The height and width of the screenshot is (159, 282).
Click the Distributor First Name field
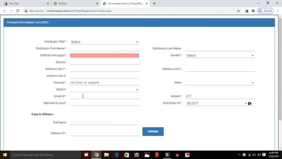point(104,48)
